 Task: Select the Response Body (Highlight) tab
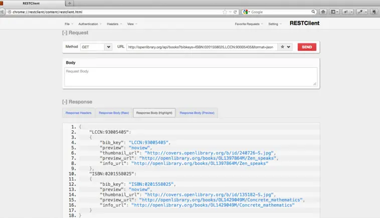(x=154, y=113)
